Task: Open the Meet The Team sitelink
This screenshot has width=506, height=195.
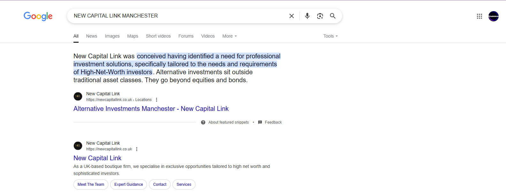Action: (x=91, y=184)
